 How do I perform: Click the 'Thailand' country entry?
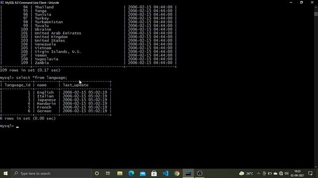[44, 7]
